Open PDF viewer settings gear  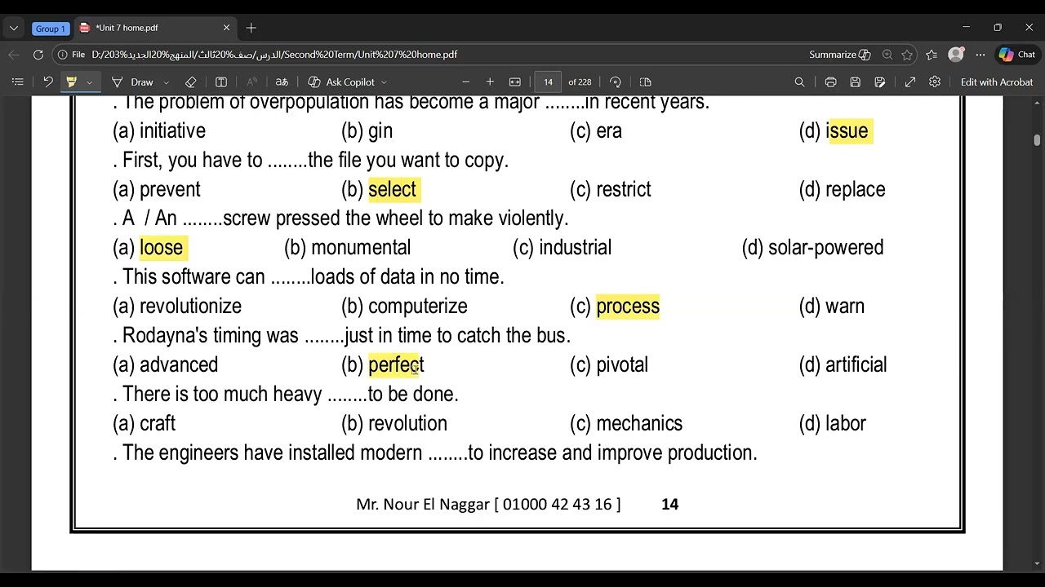(x=935, y=82)
